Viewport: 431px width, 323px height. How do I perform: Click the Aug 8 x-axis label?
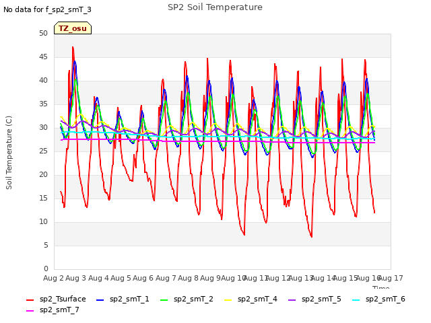pos(188,278)
